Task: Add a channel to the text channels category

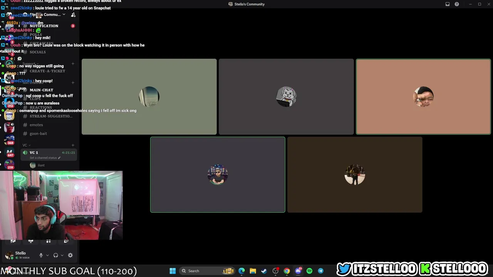Action: click(x=73, y=82)
